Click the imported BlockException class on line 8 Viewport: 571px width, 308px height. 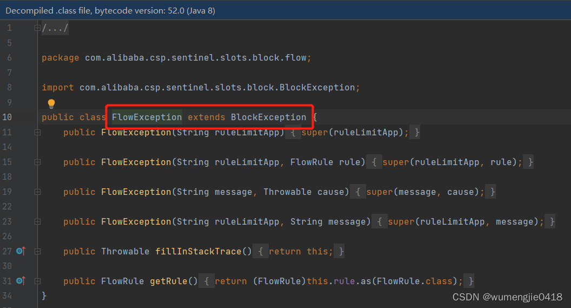pyautogui.click(x=317, y=88)
